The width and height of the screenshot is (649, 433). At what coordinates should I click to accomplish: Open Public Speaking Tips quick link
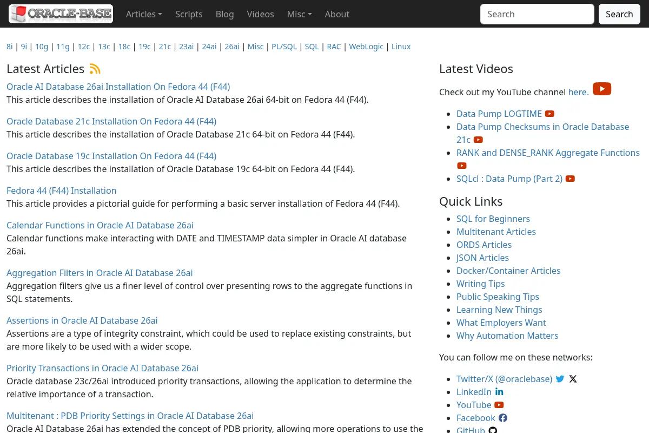tap(498, 297)
